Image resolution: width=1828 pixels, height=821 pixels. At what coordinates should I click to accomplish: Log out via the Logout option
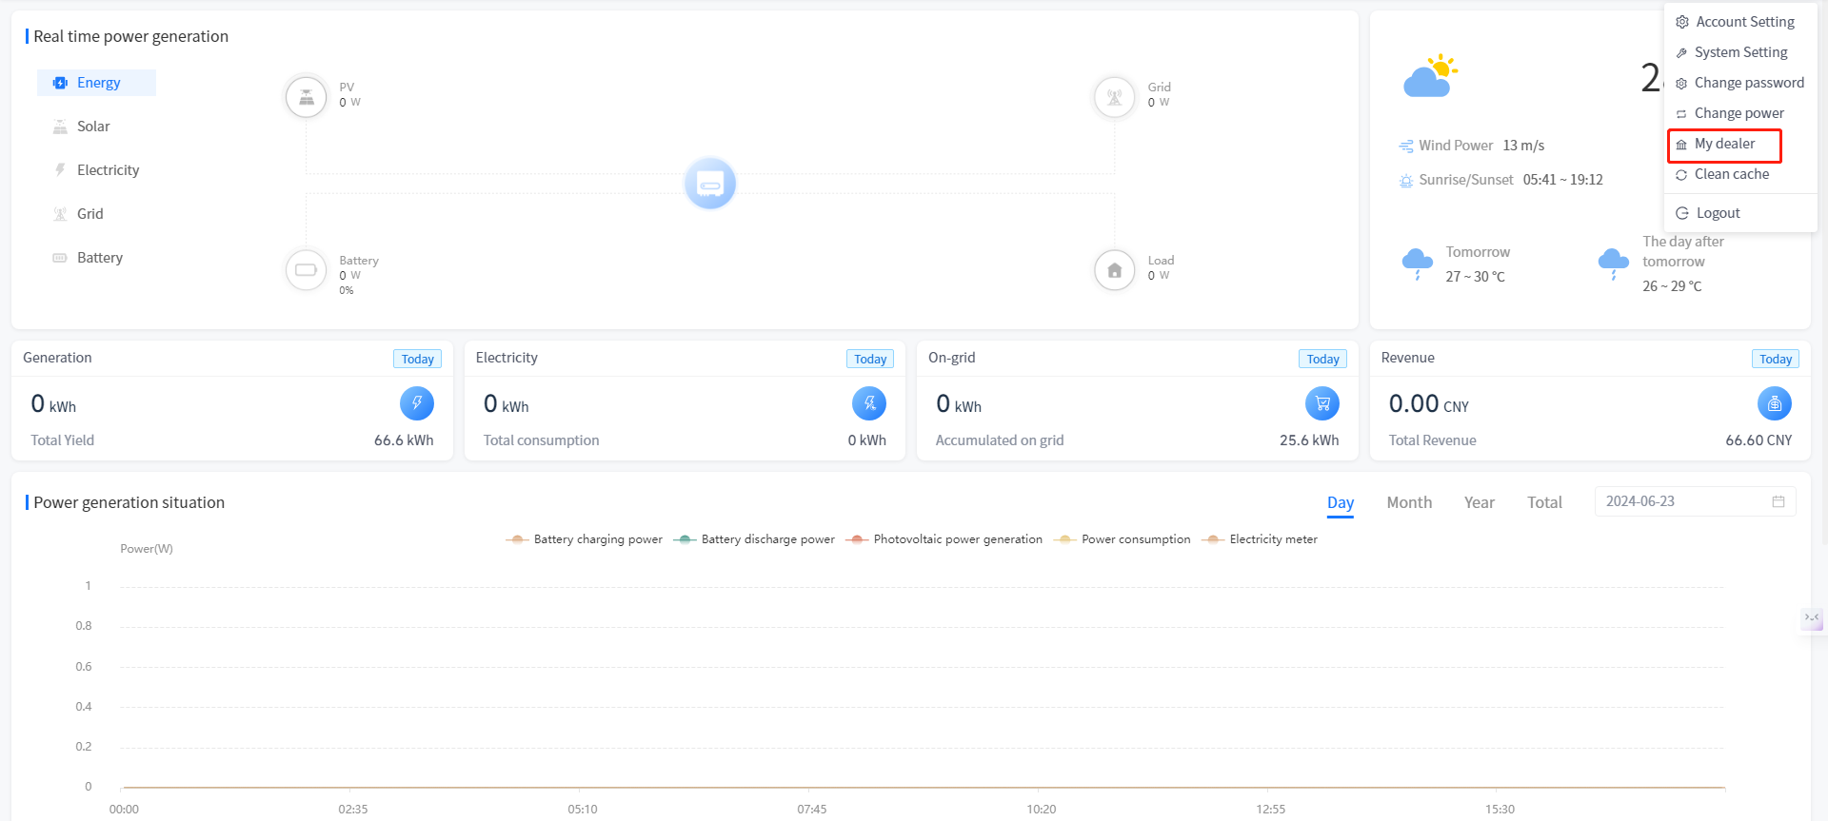click(1718, 213)
